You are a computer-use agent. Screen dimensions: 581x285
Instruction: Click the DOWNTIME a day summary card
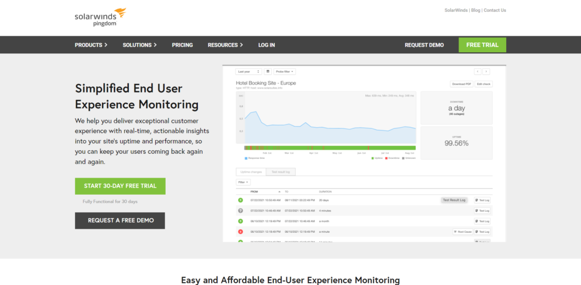coord(457,108)
